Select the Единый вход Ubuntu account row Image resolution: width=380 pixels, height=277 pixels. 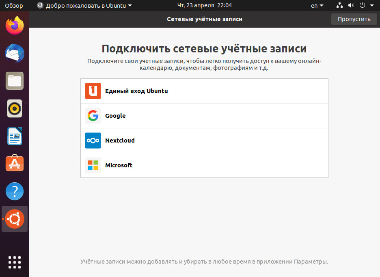(204, 91)
